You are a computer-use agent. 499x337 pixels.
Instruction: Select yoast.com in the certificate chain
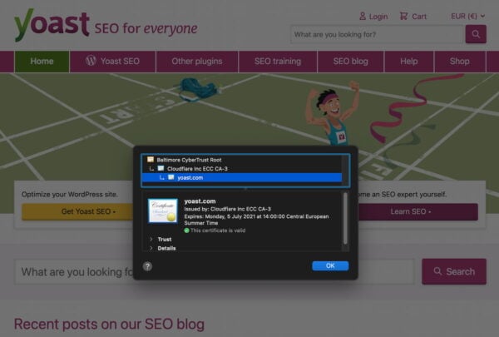pyautogui.click(x=190, y=177)
